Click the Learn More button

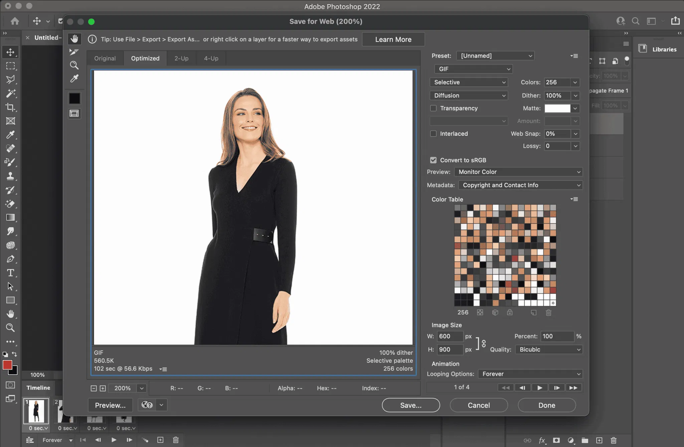click(393, 39)
